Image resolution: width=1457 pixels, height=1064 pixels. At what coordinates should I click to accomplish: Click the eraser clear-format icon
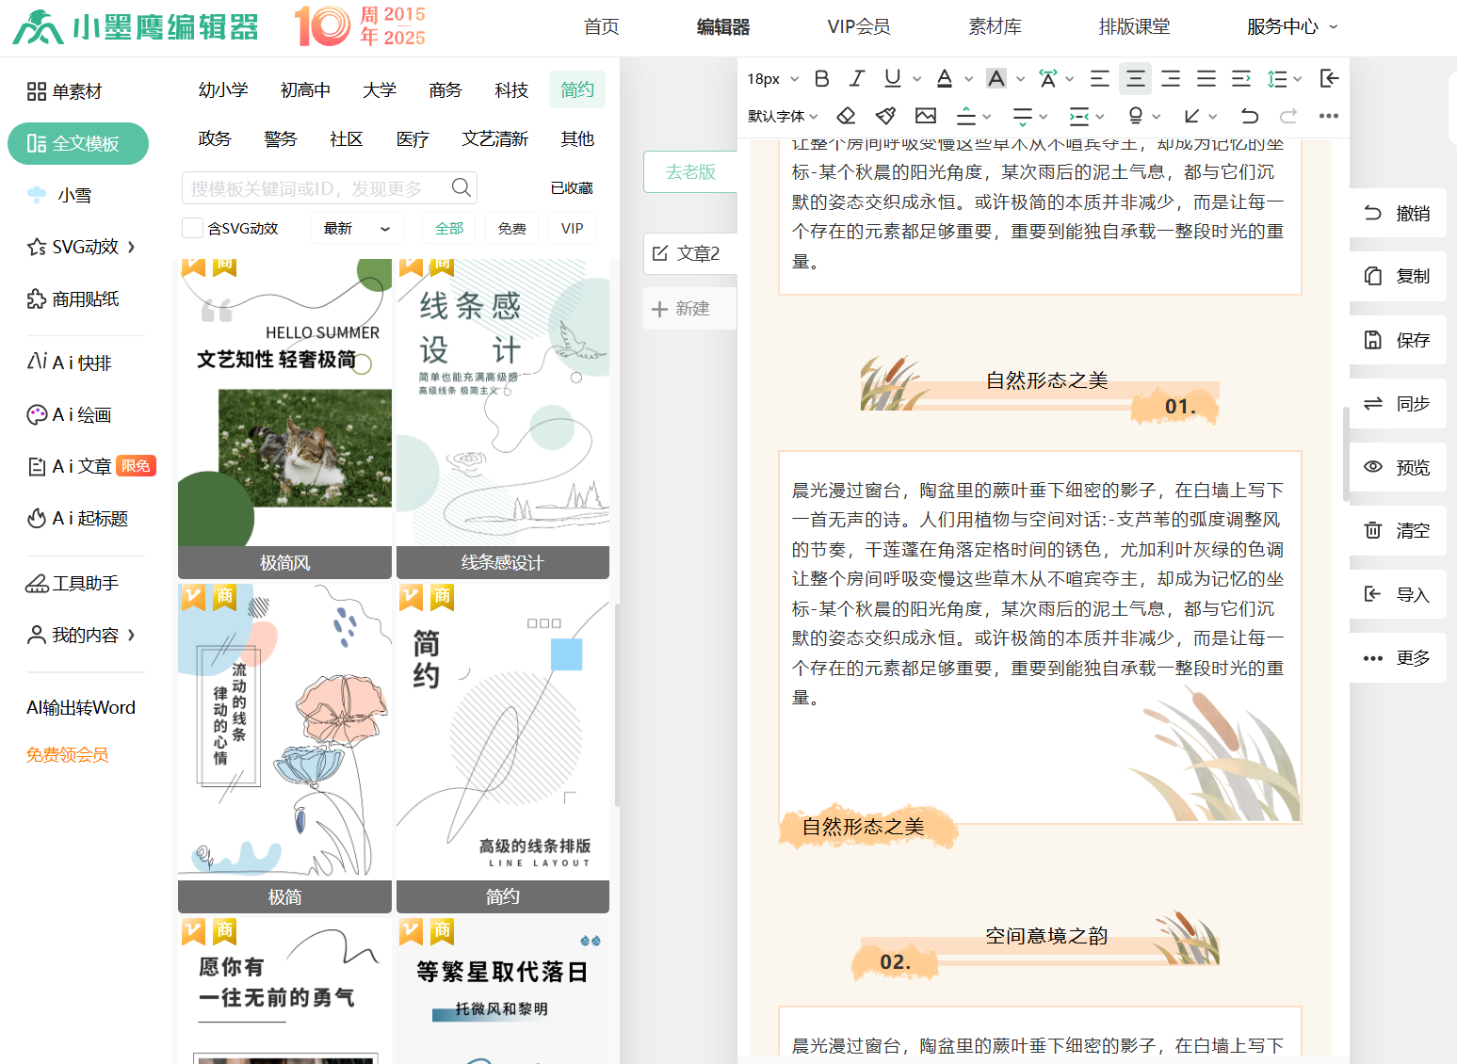(x=846, y=116)
